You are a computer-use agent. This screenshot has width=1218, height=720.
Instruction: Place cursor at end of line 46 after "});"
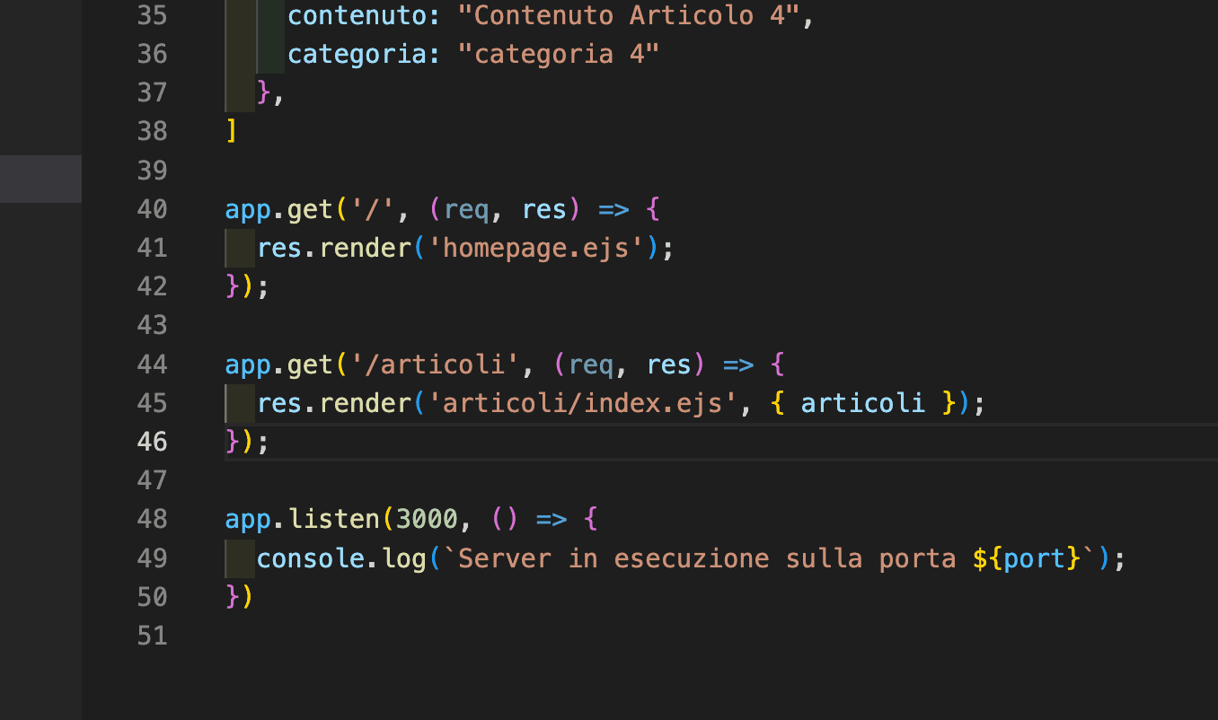[x=270, y=442]
